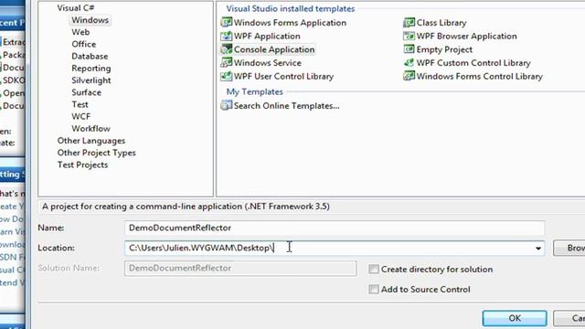Pick the Silverlight project type
This screenshot has width=585, height=329.
(x=91, y=80)
